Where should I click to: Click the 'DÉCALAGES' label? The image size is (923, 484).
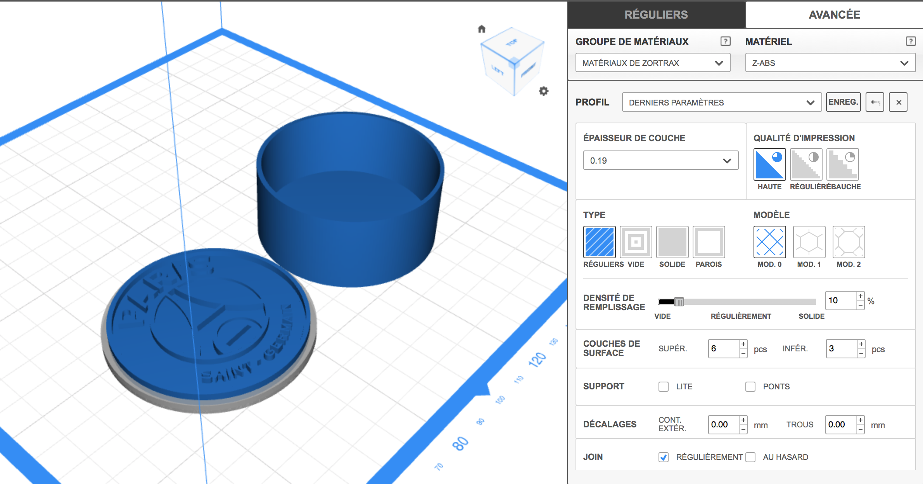(x=610, y=424)
